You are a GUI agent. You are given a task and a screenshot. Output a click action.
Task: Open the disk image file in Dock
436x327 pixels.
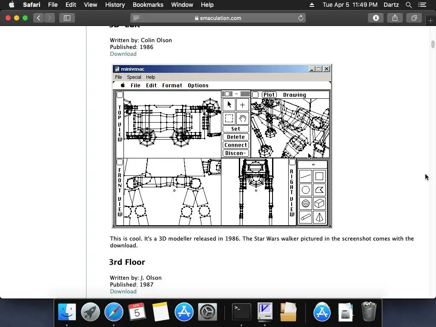click(x=345, y=311)
